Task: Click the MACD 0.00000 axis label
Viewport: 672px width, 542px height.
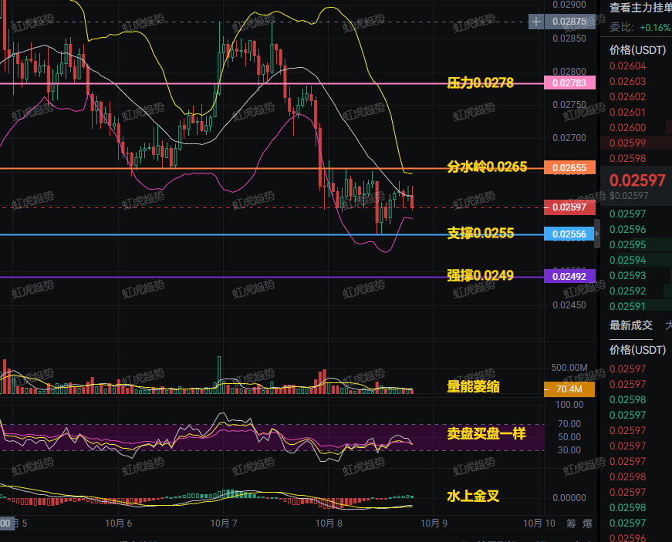Action: tap(569, 498)
